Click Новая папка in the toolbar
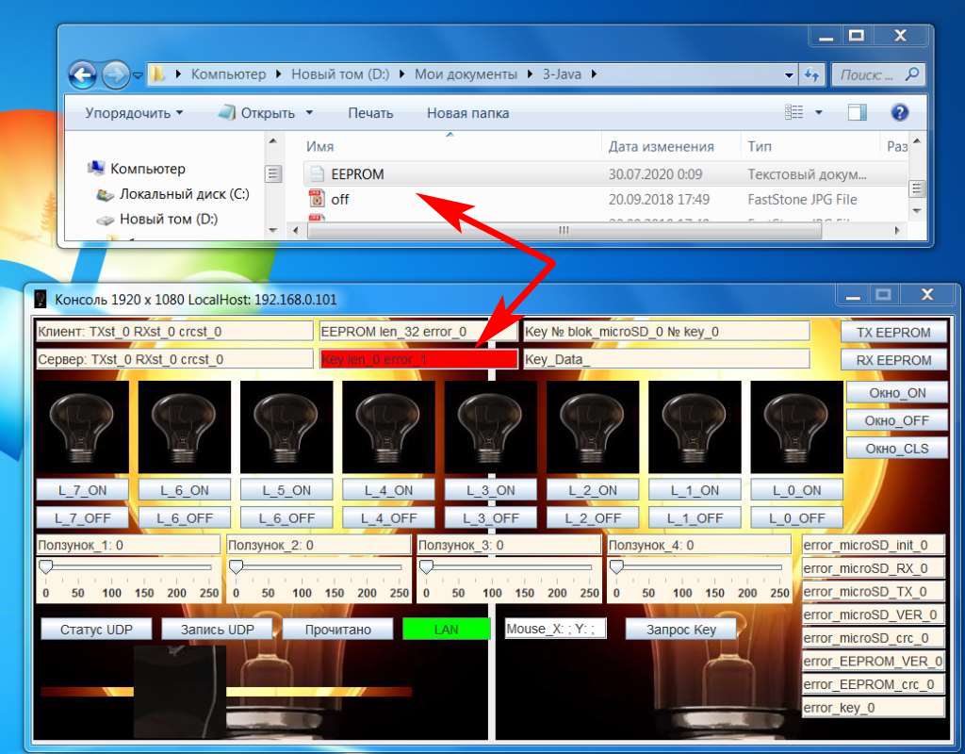The image size is (965, 754). coord(467,113)
